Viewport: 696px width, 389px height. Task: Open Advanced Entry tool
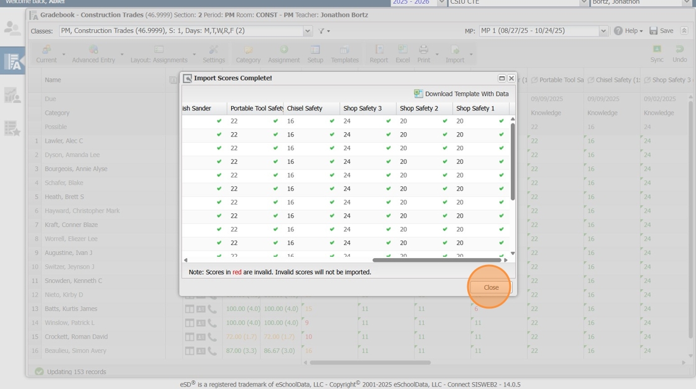(93, 54)
